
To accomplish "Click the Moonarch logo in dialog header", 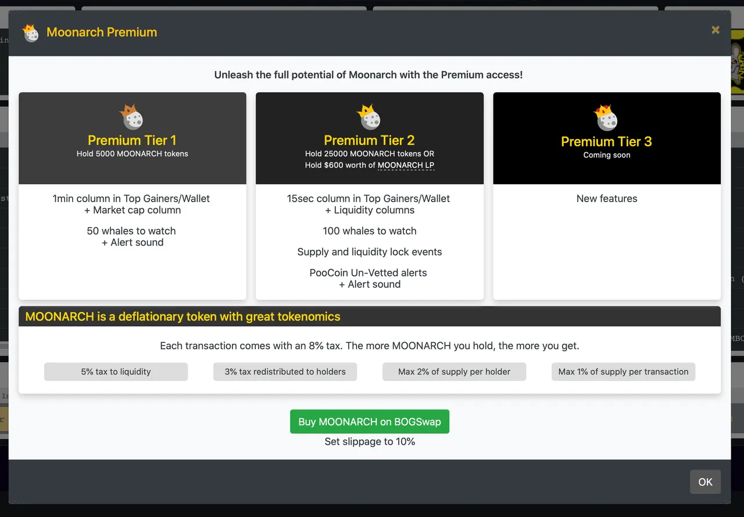I will pyautogui.click(x=30, y=33).
